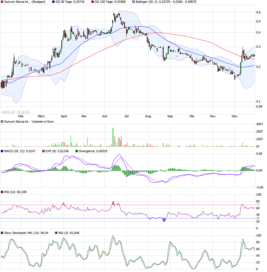267x272 pixels.
Task: Click the 'Juli' month axis label
Action: point(126,116)
